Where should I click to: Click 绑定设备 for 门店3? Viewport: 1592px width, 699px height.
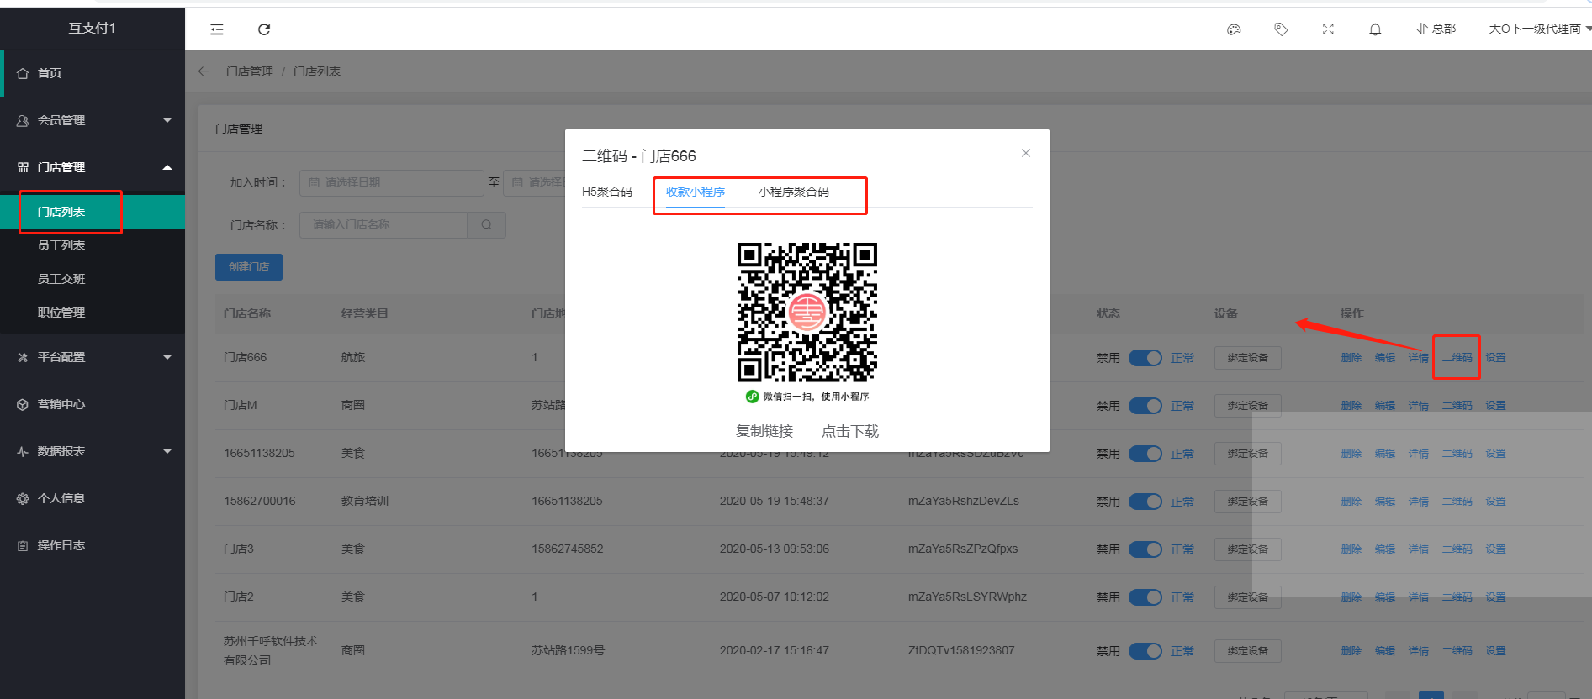pyautogui.click(x=1247, y=549)
